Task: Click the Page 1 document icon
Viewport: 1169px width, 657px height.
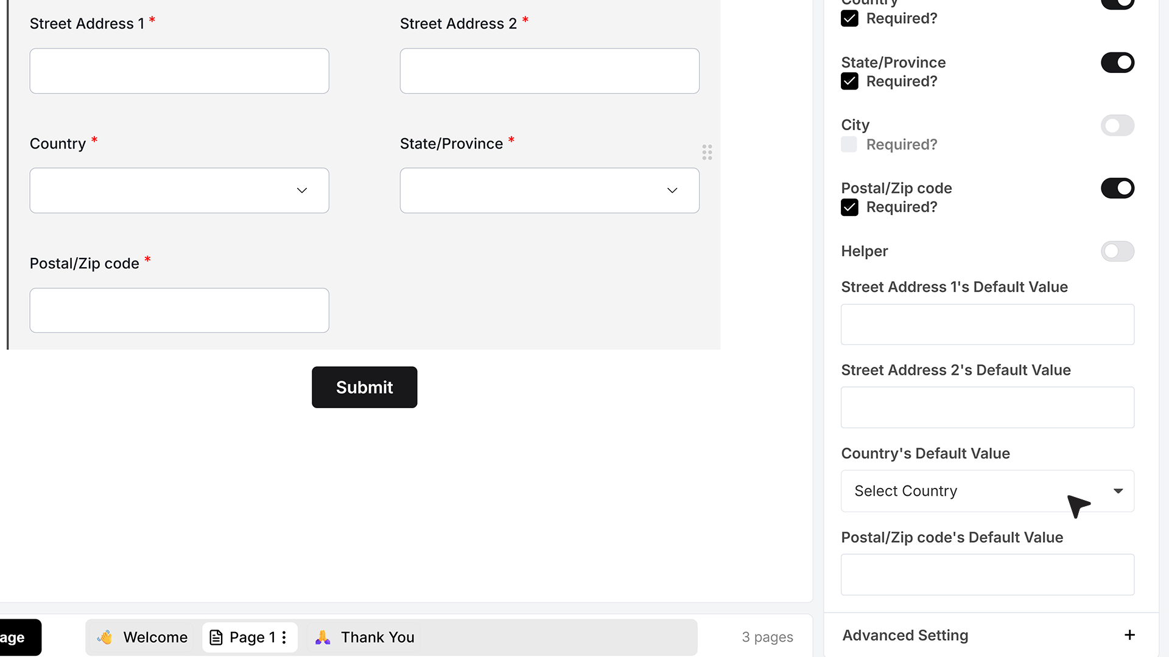Action: (216, 637)
